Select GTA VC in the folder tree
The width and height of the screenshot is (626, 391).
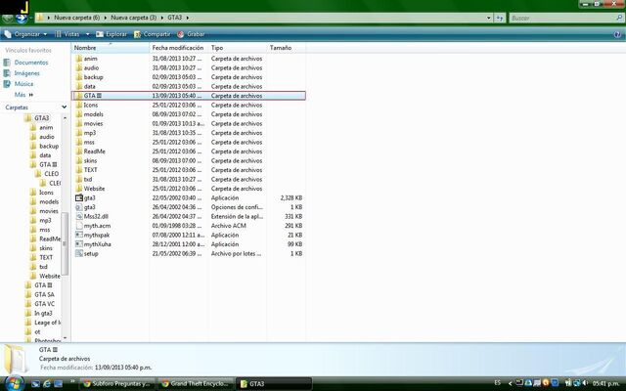point(44,304)
